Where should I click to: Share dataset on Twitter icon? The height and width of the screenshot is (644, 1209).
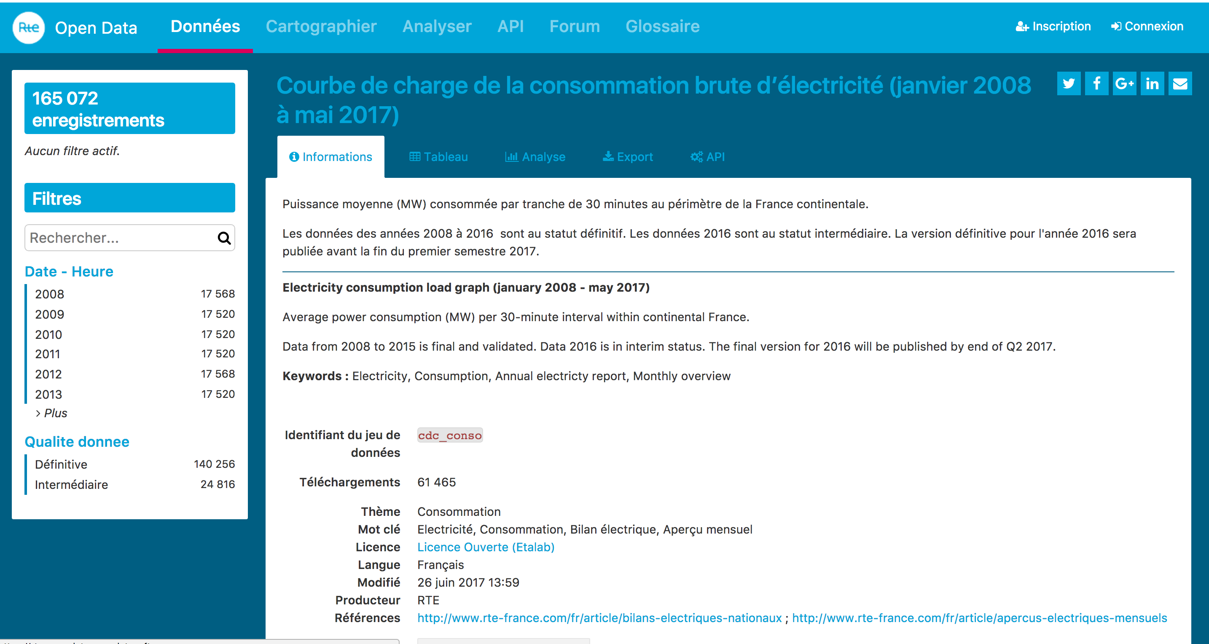[x=1069, y=83]
